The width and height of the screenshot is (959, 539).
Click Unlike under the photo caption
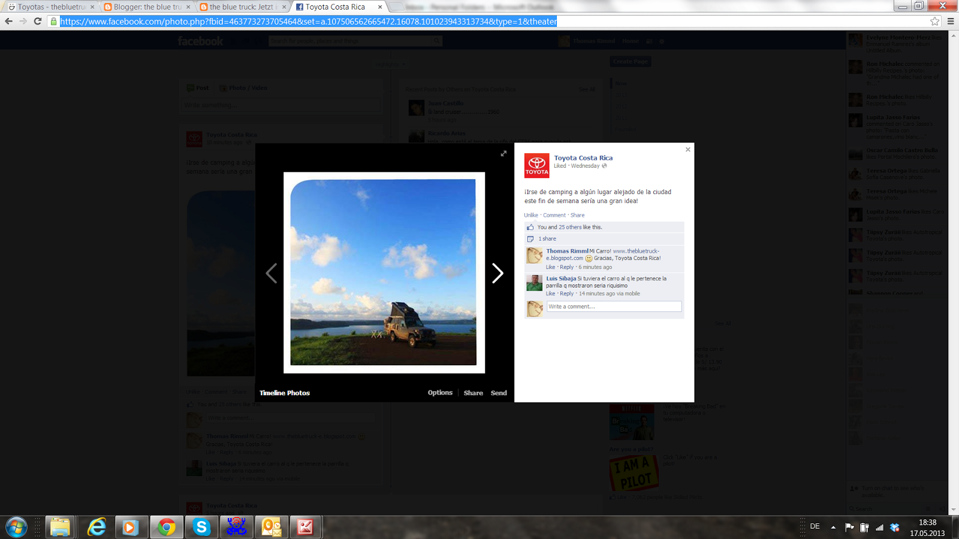pos(531,215)
